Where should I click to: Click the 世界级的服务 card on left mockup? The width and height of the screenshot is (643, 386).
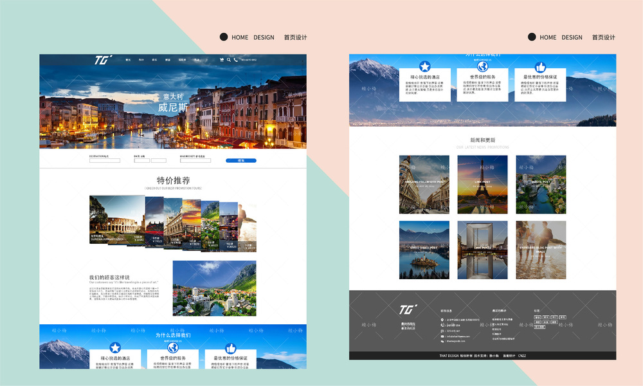tap(173, 360)
